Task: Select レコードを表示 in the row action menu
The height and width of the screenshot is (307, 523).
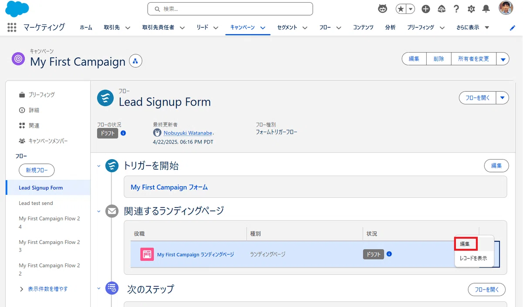Action: [474, 258]
